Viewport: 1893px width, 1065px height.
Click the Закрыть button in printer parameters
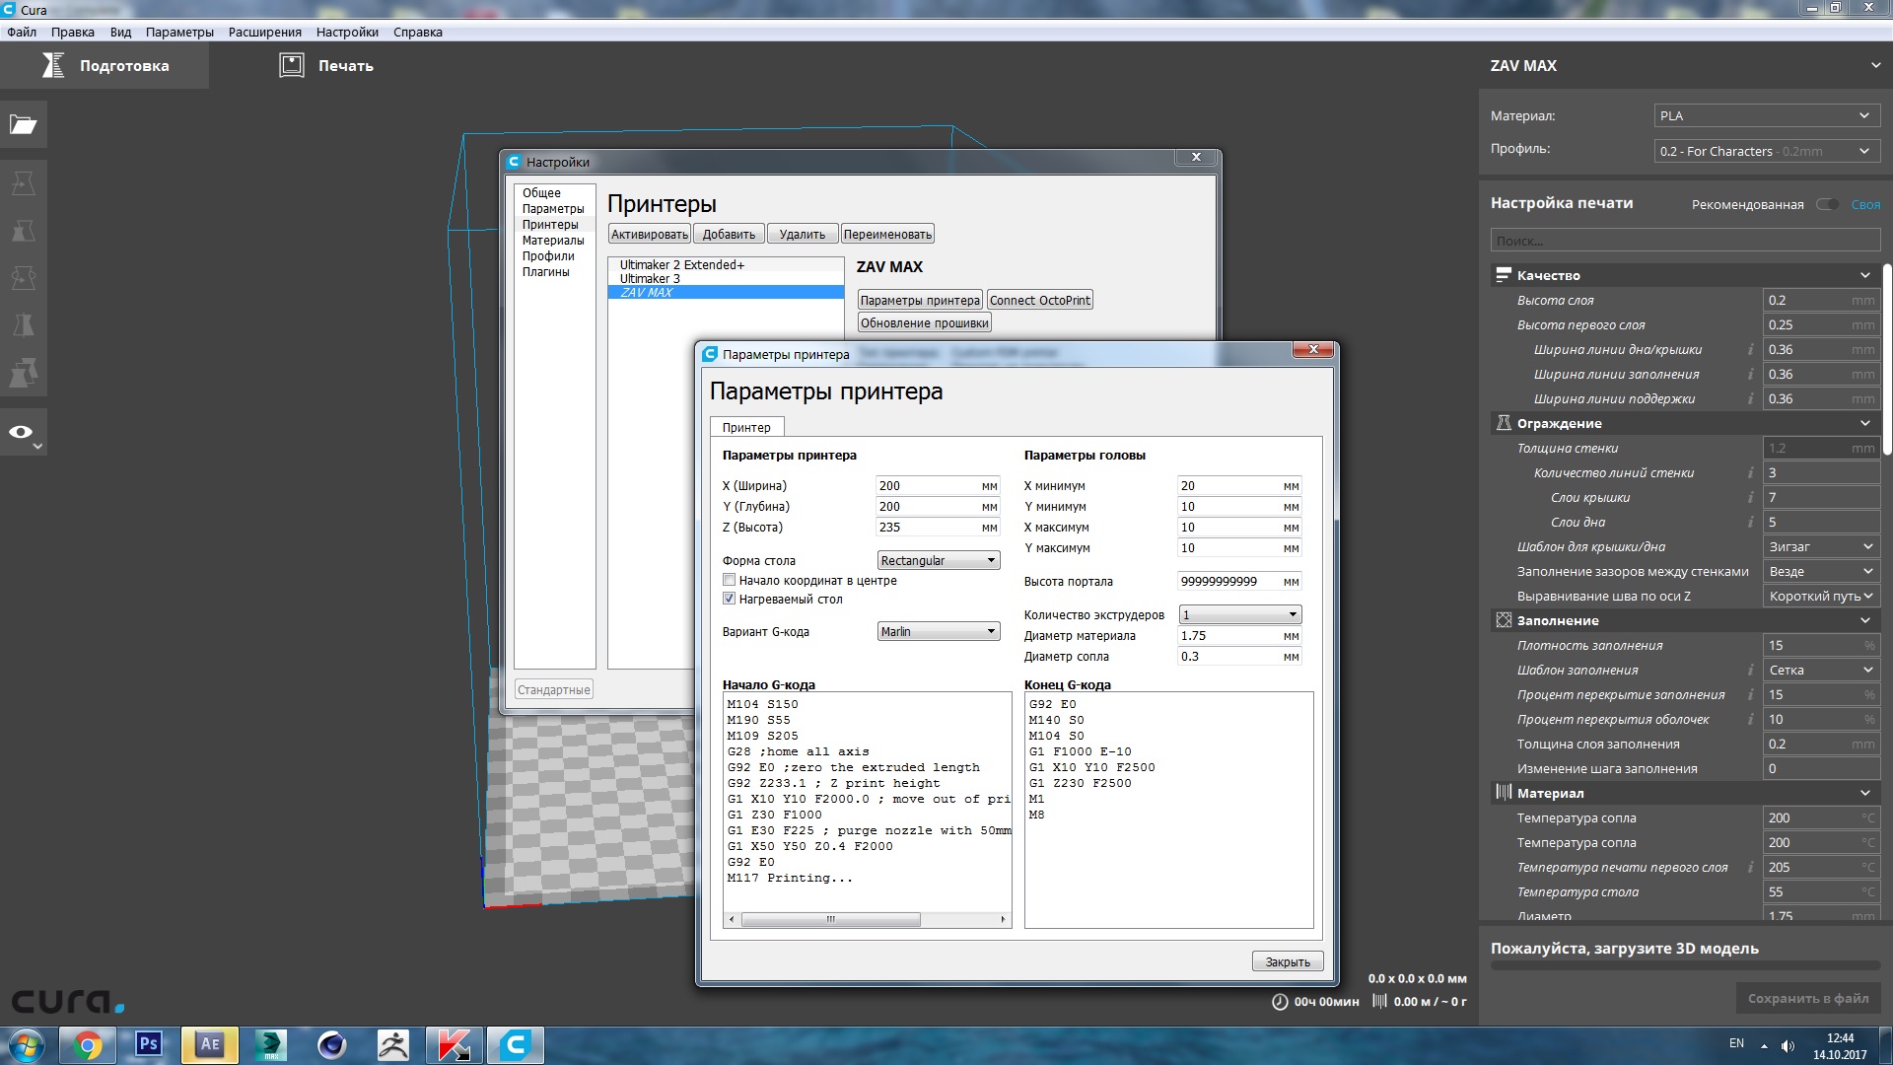pos(1288,961)
